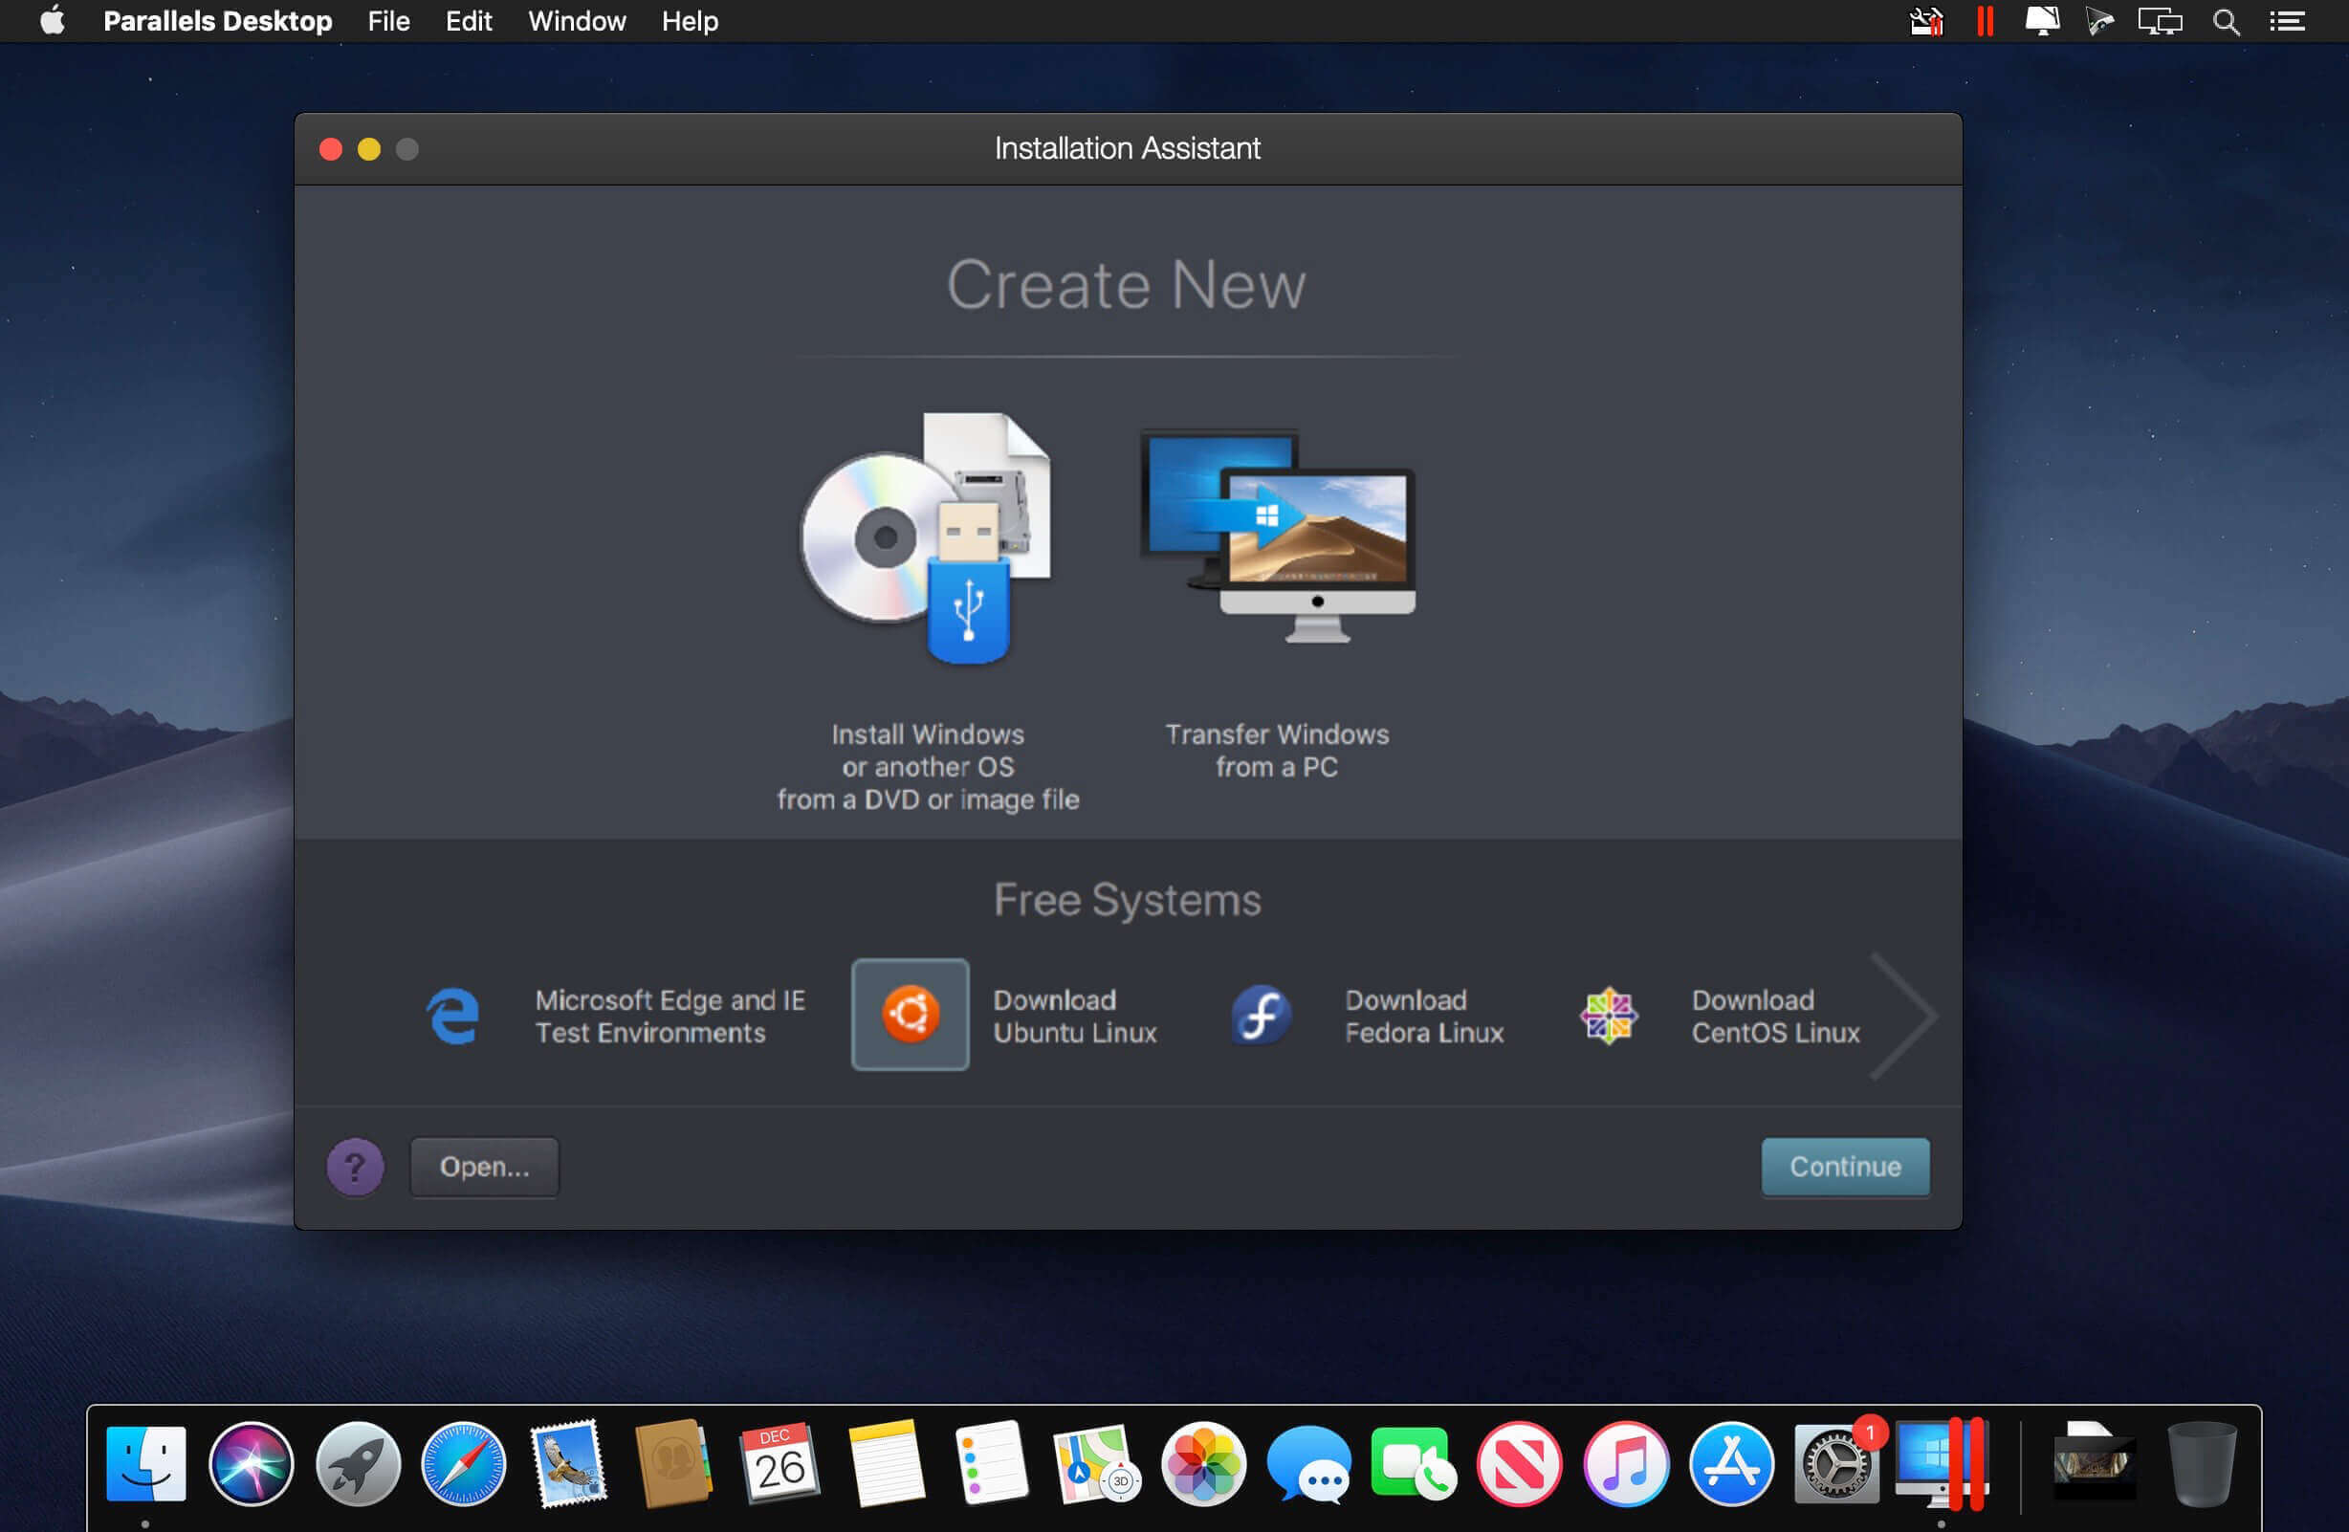The width and height of the screenshot is (2349, 1532).
Task: Expand more Free Systems with the right arrow
Action: tap(1905, 1015)
